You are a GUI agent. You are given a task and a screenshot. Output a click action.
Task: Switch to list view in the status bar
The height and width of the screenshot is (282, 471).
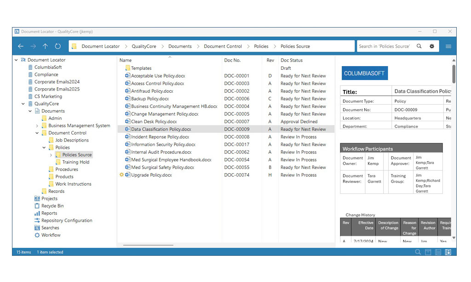click(x=438, y=252)
